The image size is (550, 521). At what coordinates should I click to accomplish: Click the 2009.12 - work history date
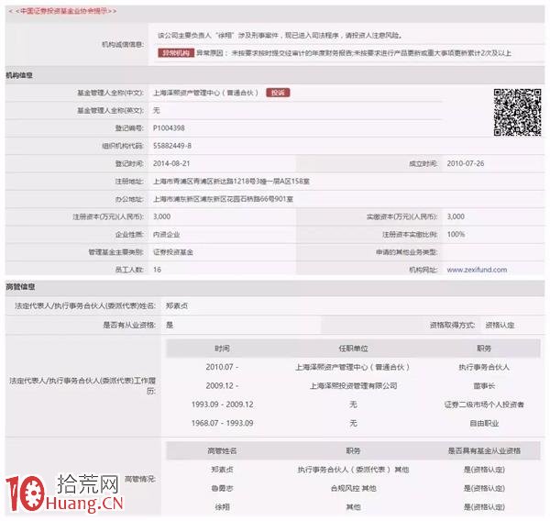[222, 386]
